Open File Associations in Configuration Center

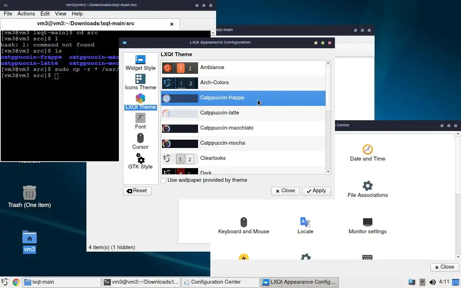pos(367,189)
